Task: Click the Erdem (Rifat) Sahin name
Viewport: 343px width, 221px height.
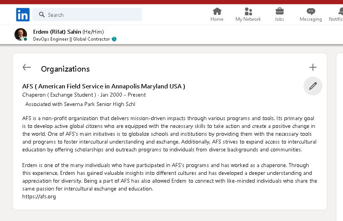Action: (57, 32)
